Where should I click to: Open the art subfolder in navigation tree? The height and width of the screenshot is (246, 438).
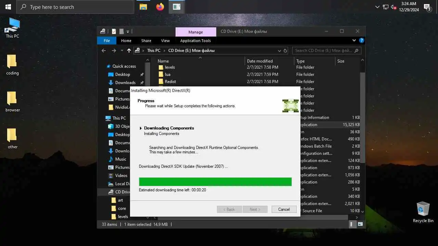pyautogui.click(x=120, y=200)
